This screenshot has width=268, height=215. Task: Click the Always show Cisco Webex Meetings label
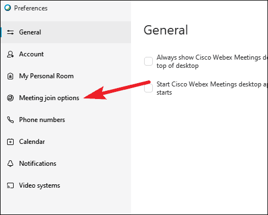212,61
